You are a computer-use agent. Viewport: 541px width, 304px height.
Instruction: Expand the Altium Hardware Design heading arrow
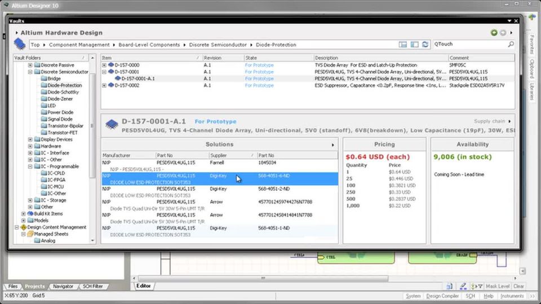click(16, 33)
